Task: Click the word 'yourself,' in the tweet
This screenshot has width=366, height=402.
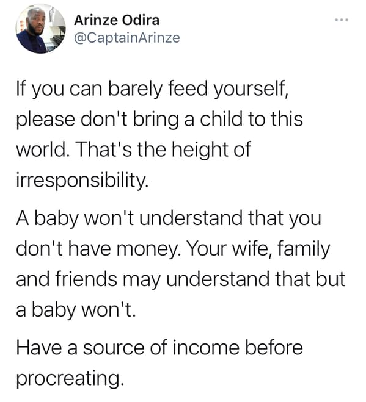Action: [252, 89]
